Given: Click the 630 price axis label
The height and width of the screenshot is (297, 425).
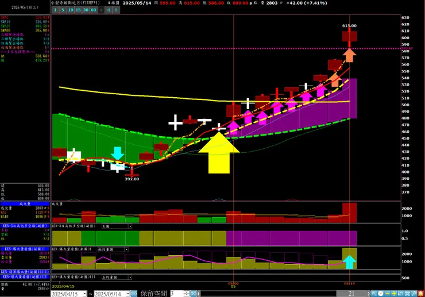Looking at the screenshot, I should point(405,18).
